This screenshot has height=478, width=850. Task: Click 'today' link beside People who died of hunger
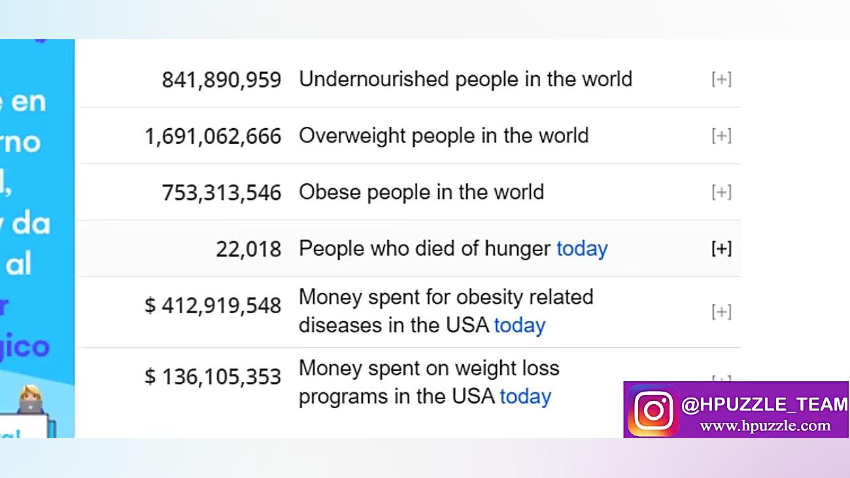pyautogui.click(x=582, y=249)
